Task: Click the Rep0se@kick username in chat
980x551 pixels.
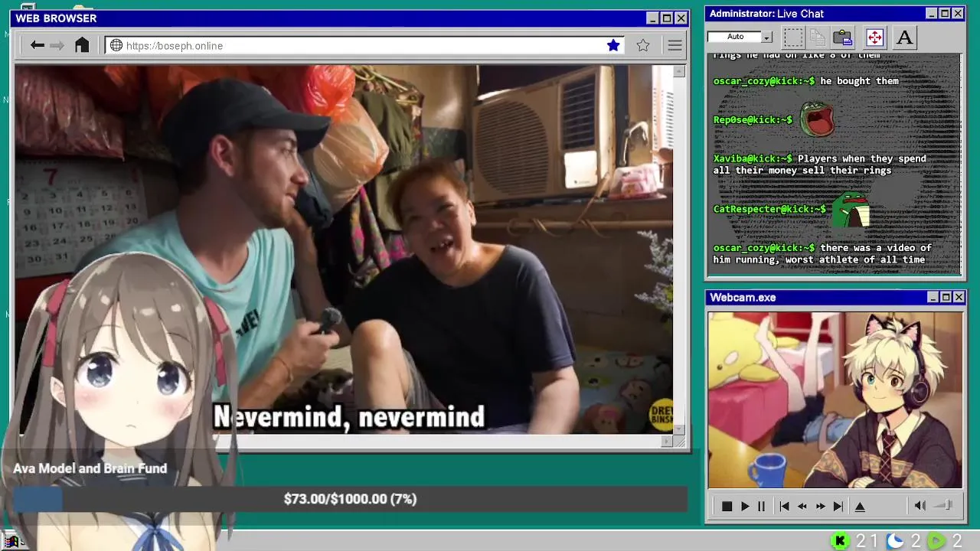Action: click(x=753, y=119)
